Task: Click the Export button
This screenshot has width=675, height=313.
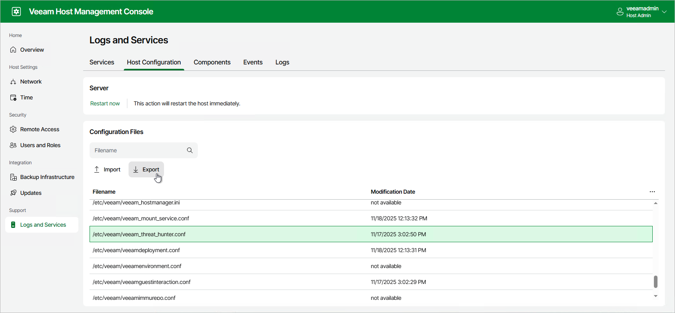Action: pyautogui.click(x=146, y=169)
